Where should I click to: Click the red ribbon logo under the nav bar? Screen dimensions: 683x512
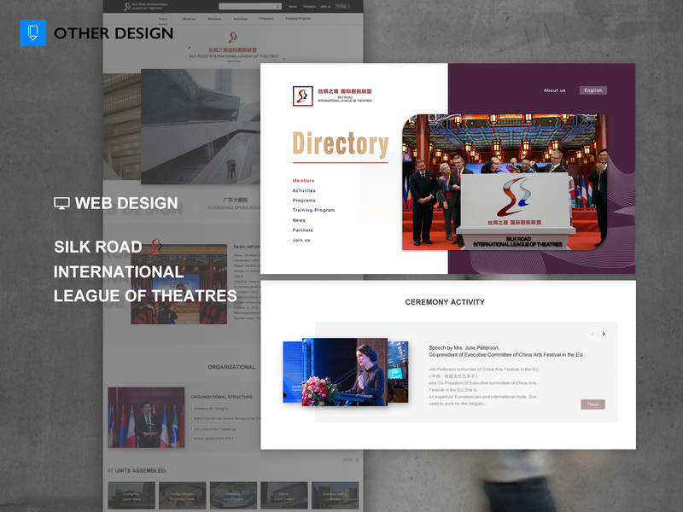[233, 37]
